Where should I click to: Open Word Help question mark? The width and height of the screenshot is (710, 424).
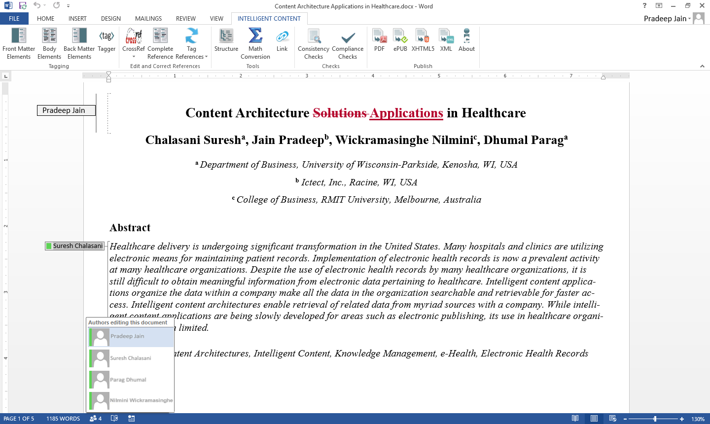tap(644, 5)
